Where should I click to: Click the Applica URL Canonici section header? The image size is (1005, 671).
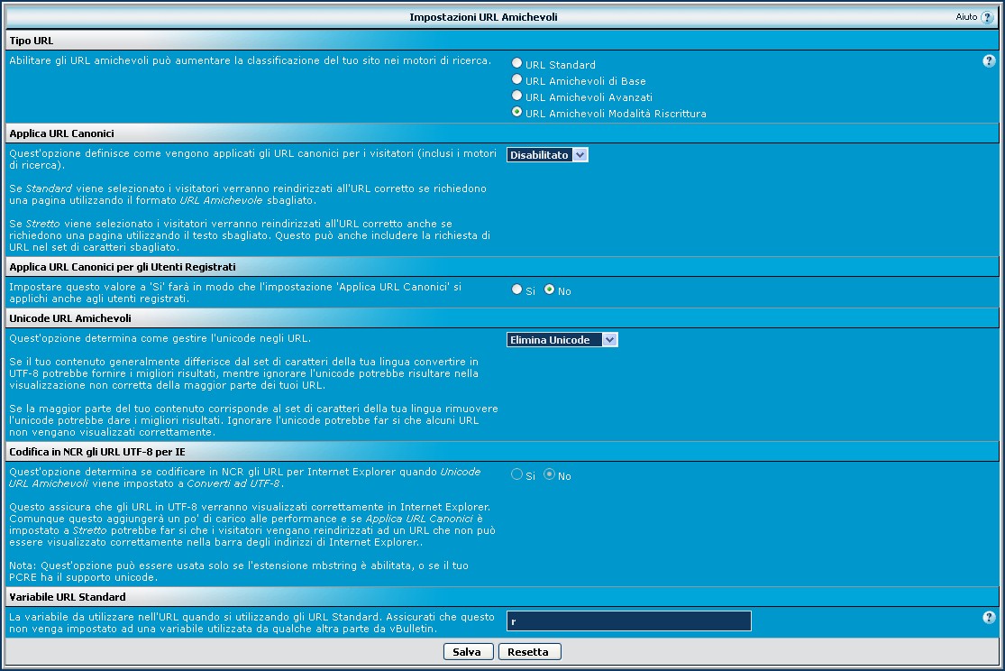point(61,133)
